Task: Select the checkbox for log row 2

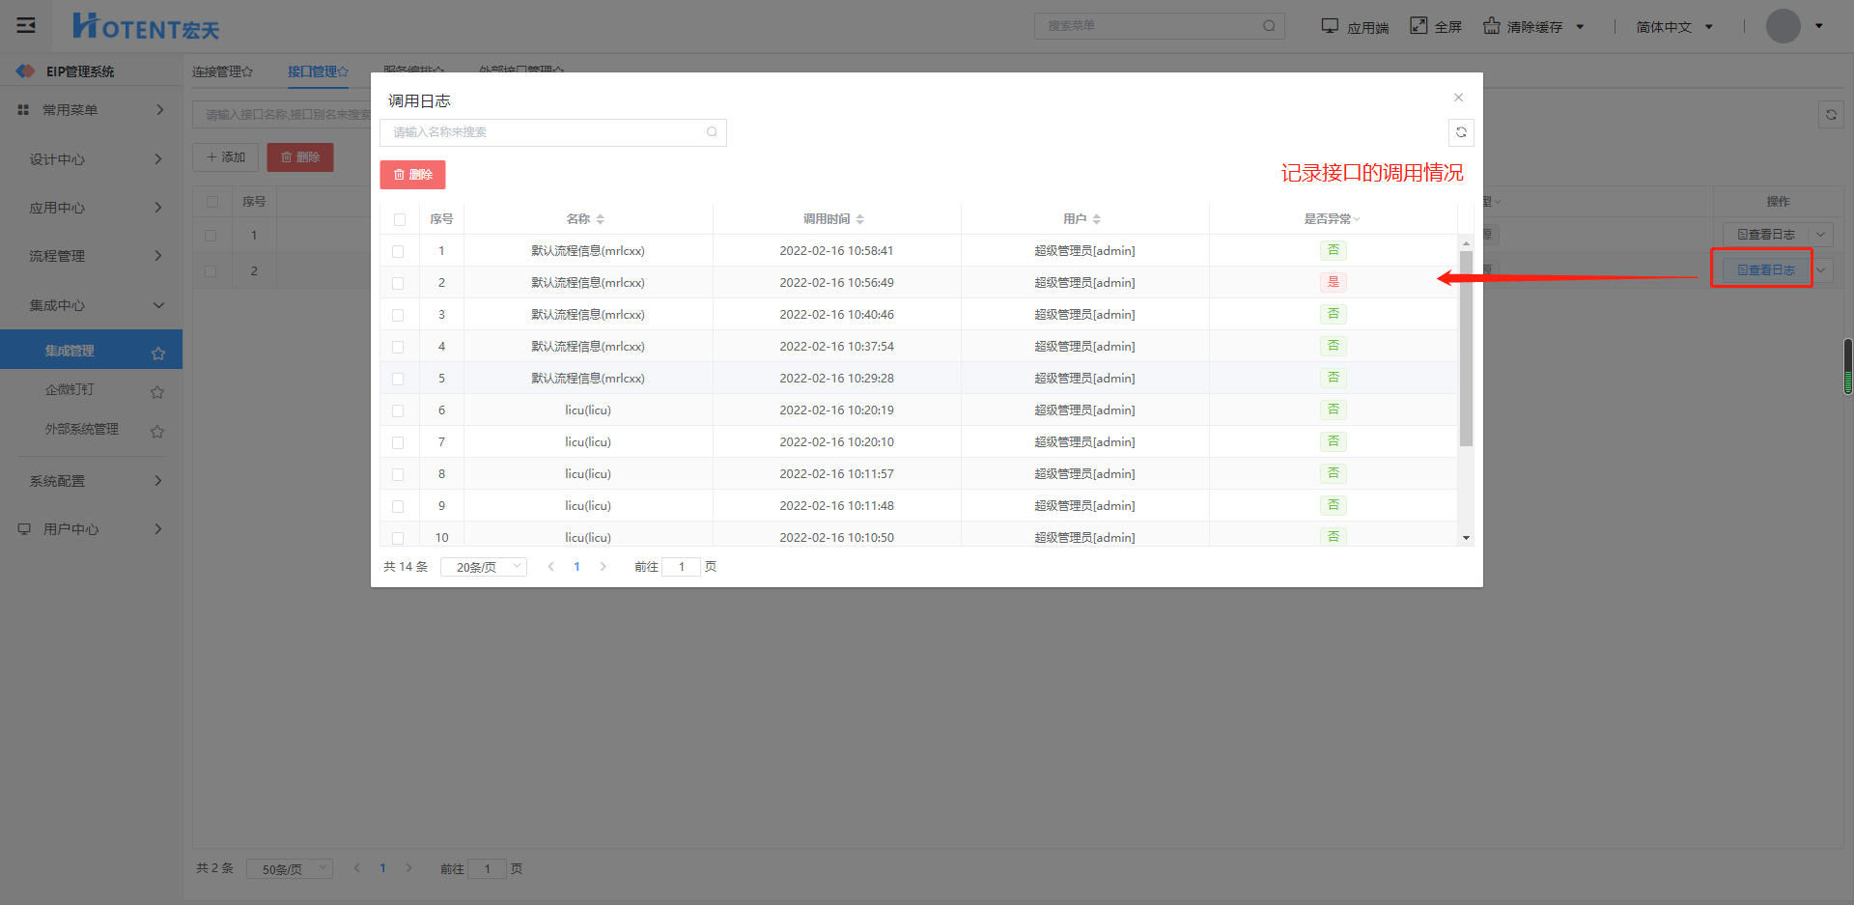Action: pos(398,283)
